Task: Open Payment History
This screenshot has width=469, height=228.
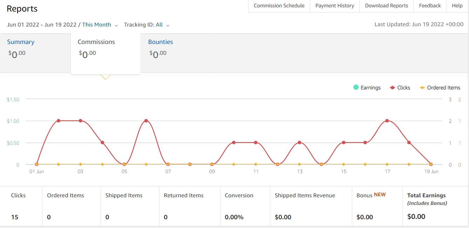Action: (335, 6)
